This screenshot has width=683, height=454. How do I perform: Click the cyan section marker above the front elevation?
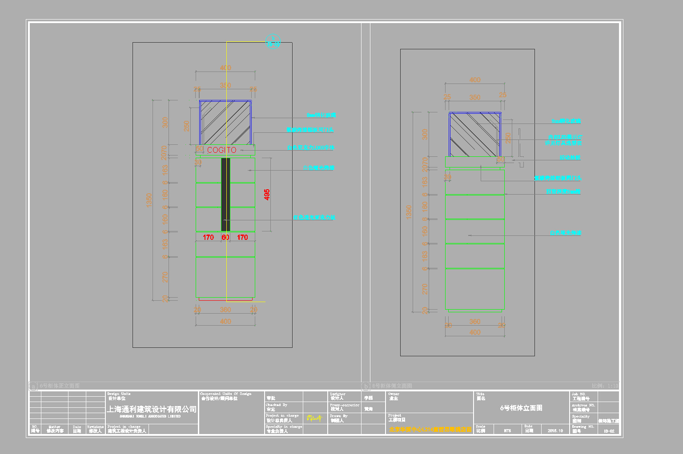tap(273, 40)
